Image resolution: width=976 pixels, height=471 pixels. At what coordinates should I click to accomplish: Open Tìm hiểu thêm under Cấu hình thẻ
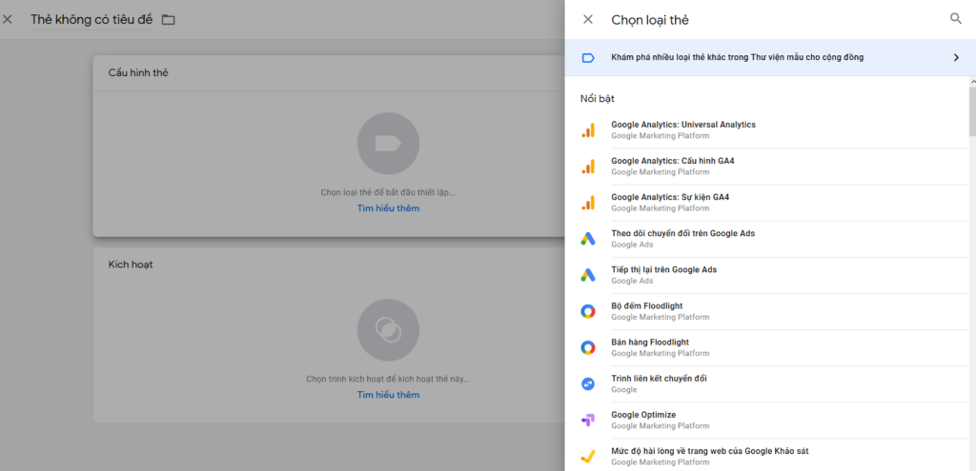pos(389,208)
